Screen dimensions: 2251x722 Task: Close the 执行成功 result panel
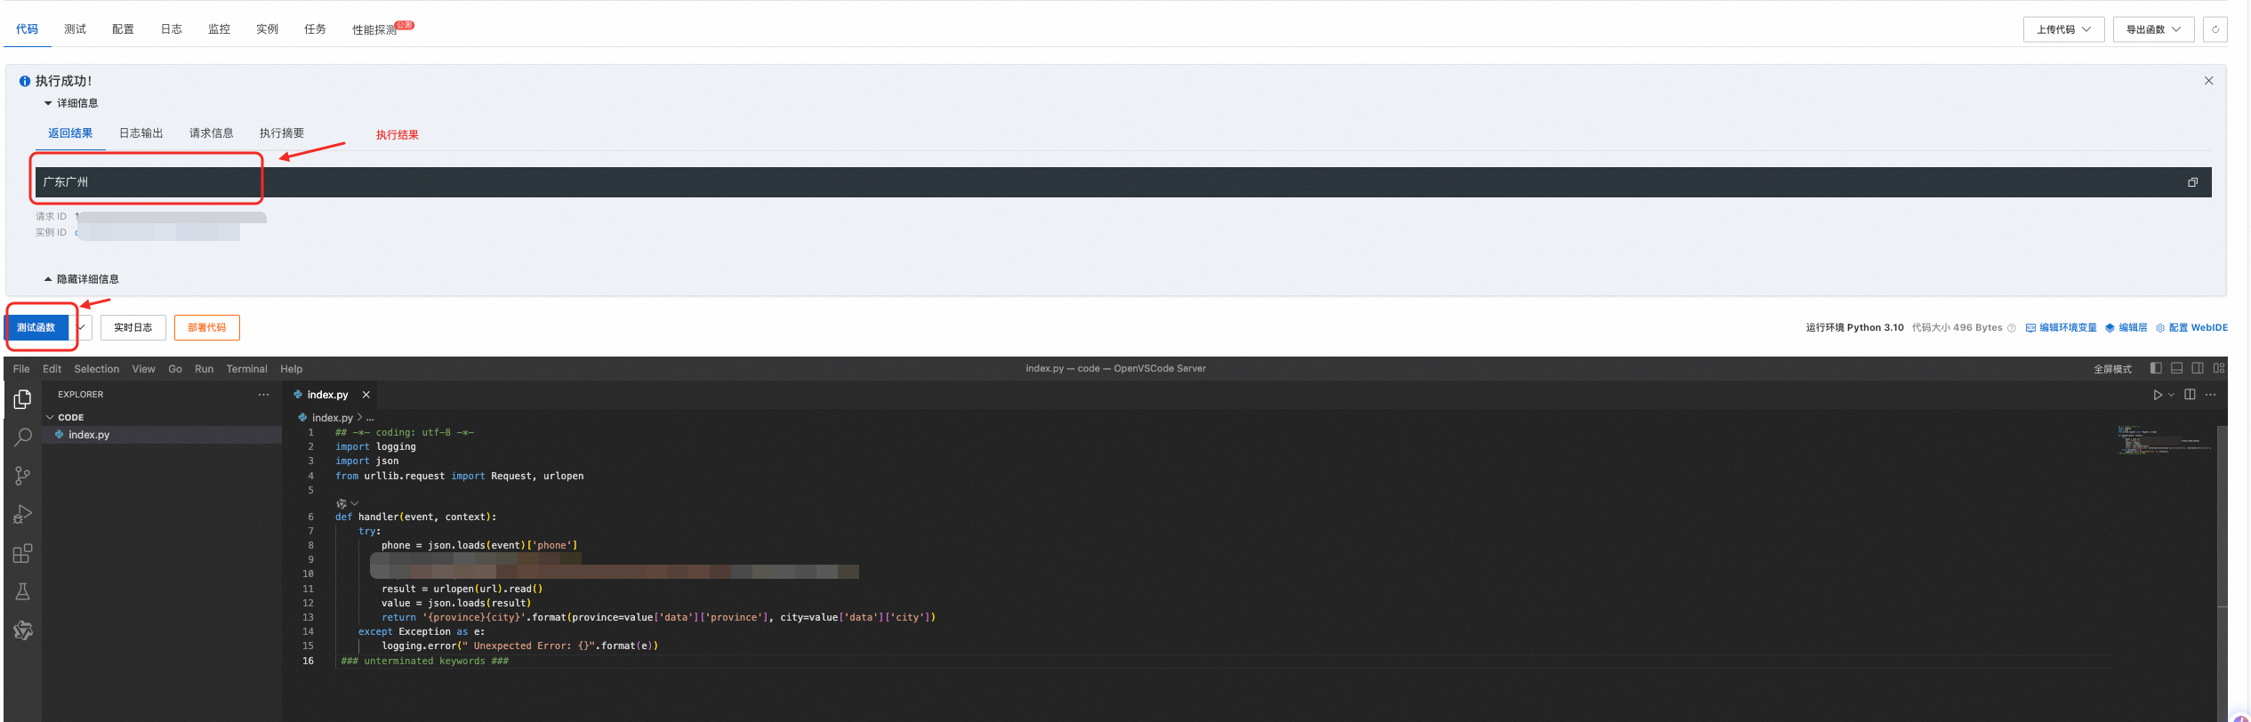click(2208, 81)
